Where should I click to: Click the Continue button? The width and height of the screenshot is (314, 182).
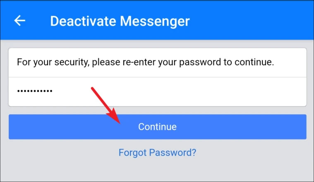pos(157,127)
